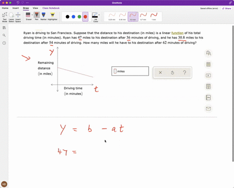
Task: Open the Insert ribbon tab
Action: click(16, 8)
